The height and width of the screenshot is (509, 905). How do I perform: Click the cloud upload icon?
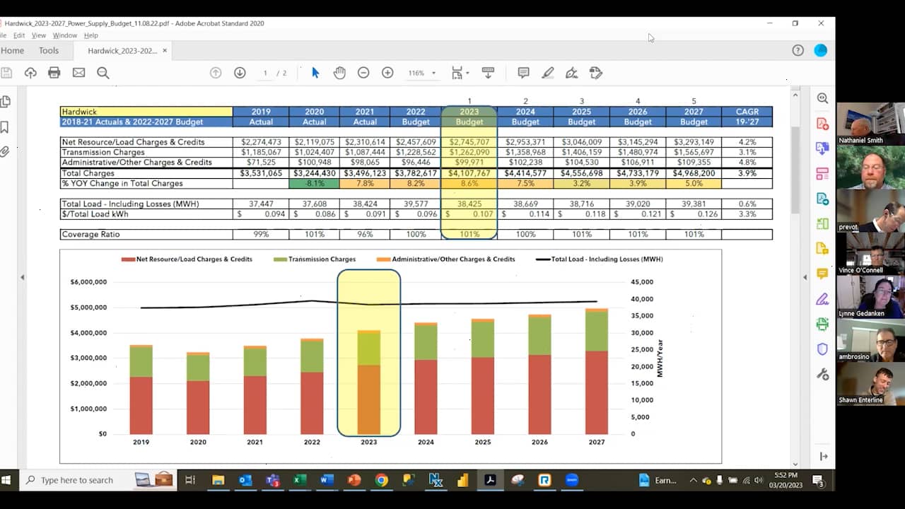30,73
